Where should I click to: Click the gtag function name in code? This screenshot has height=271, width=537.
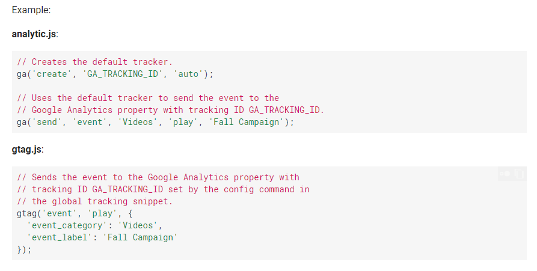[26, 213]
